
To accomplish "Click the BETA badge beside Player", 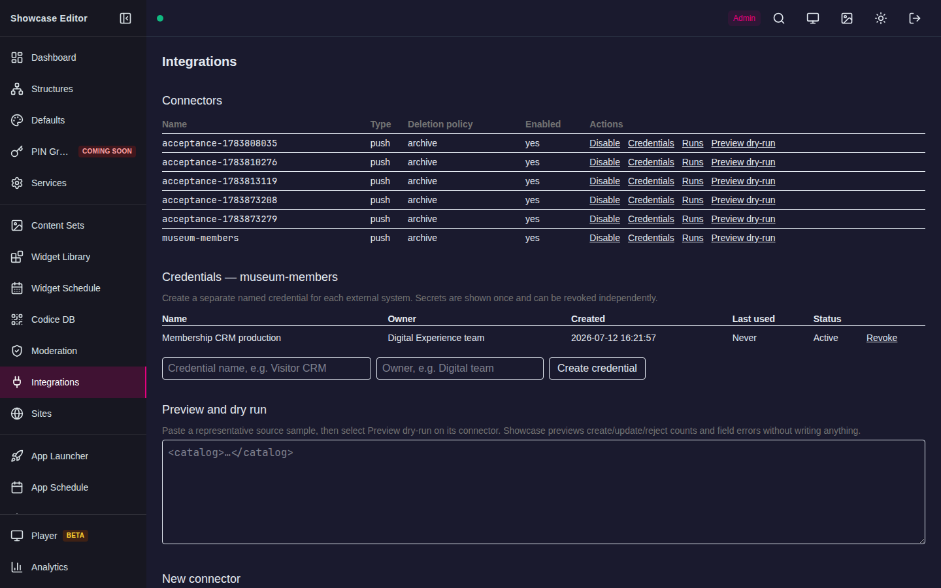I will point(75,536).
